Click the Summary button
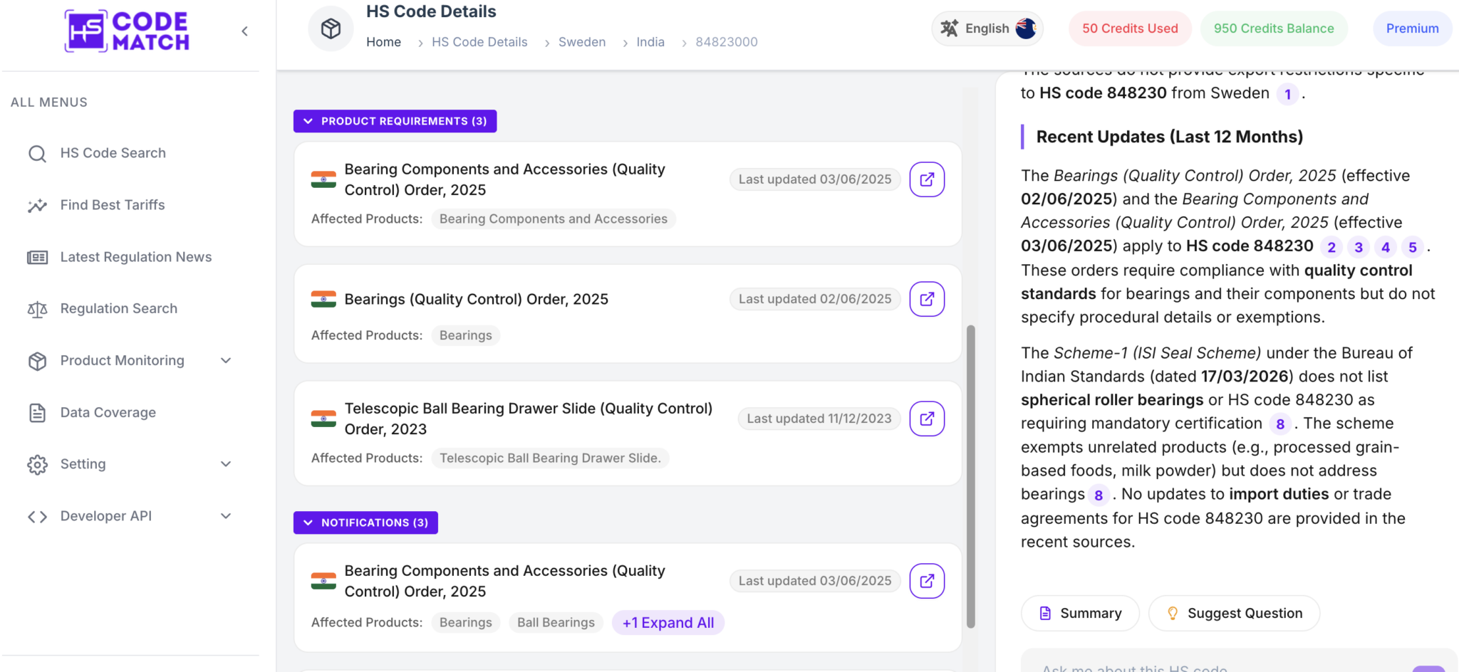 (1080, 614)
